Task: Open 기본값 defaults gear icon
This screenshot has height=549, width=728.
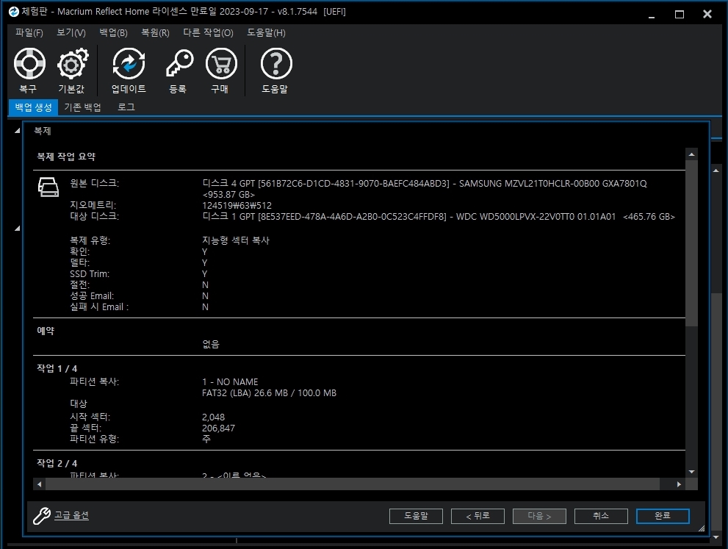Action: pos(73,64)
